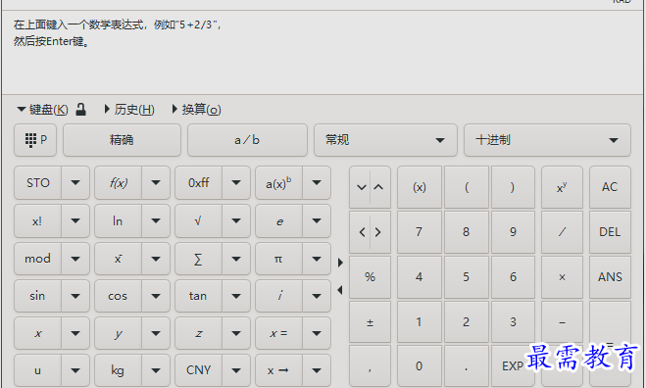This screenshot has width=646, height=388.
Task: Click the ∑ sum button
Action: (x=199, y=259)
